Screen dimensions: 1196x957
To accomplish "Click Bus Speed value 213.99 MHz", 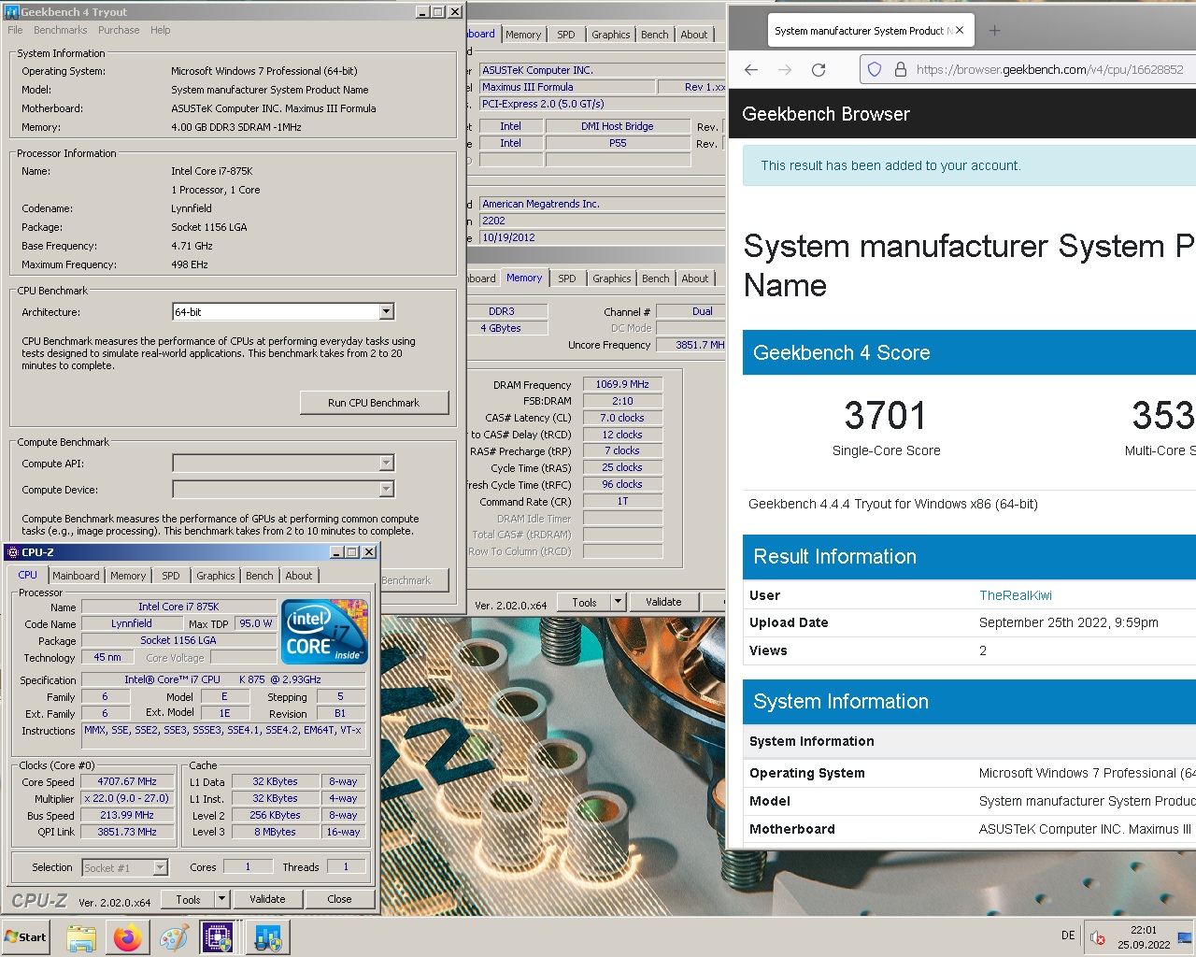I will [x=127, y=815].
